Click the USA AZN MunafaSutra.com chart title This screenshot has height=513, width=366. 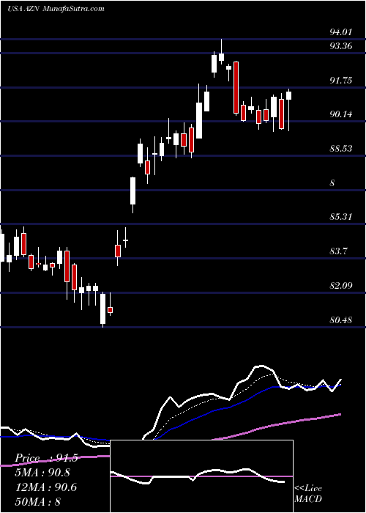pos(56,9)
